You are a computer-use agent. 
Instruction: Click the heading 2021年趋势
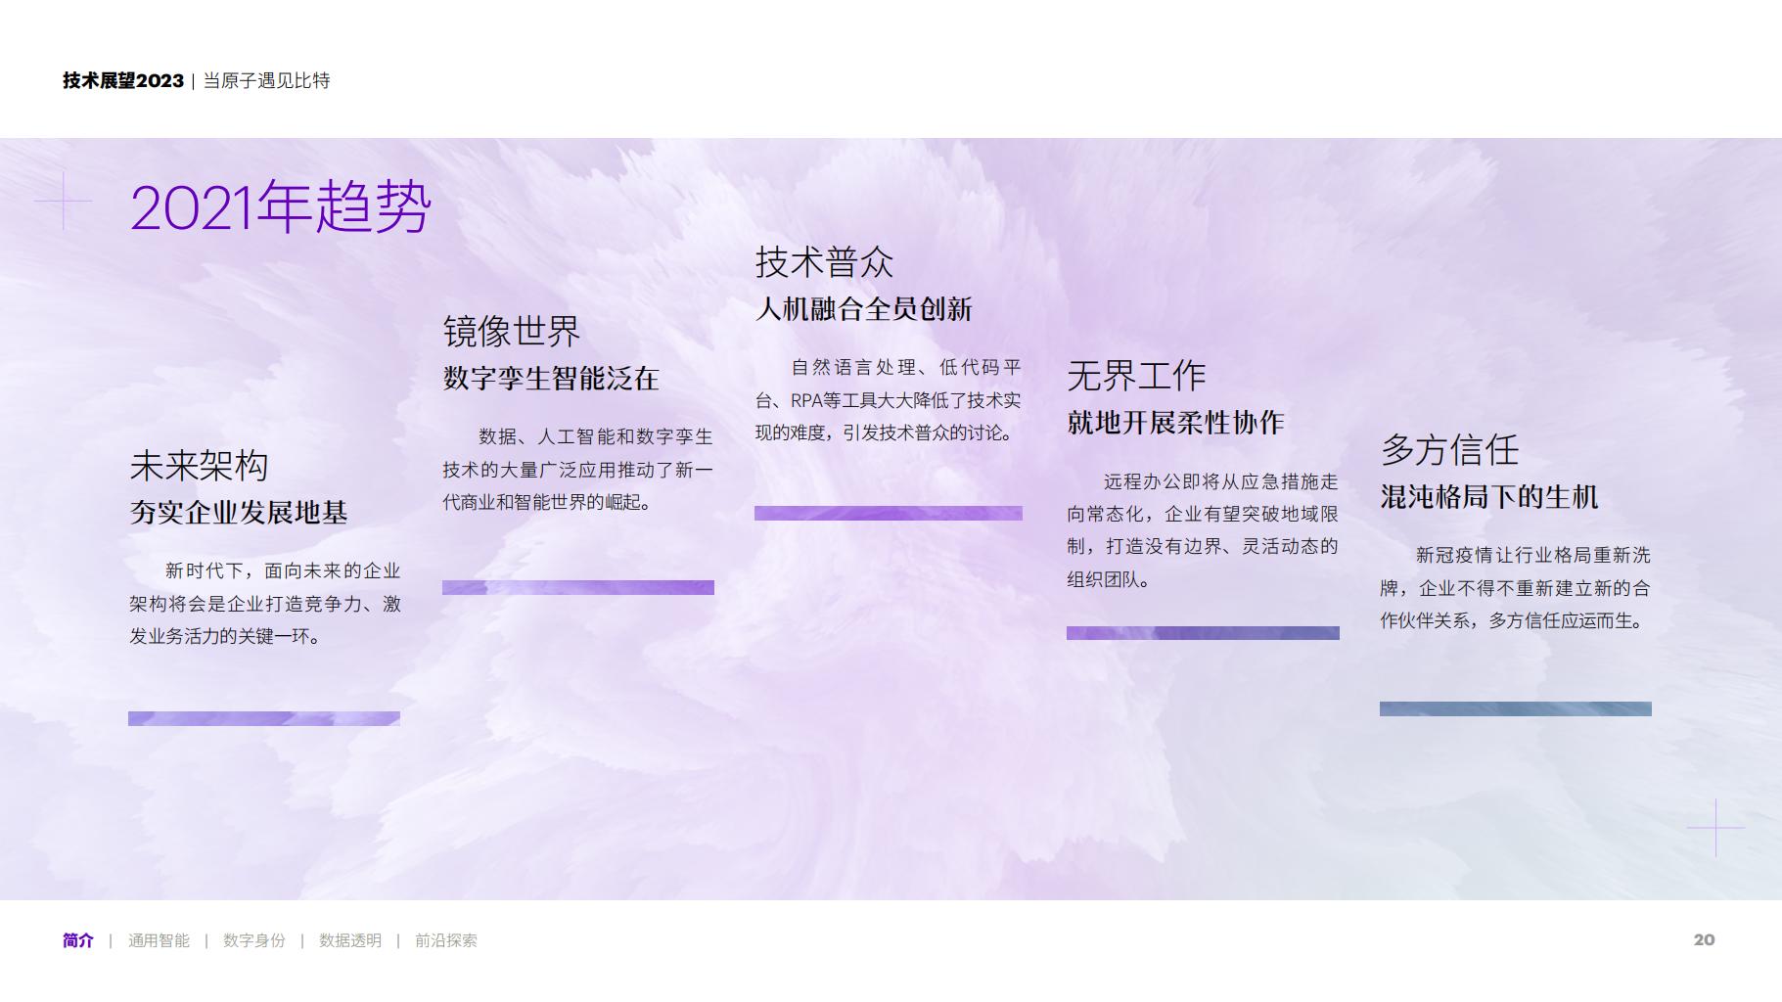click(281, 206)
